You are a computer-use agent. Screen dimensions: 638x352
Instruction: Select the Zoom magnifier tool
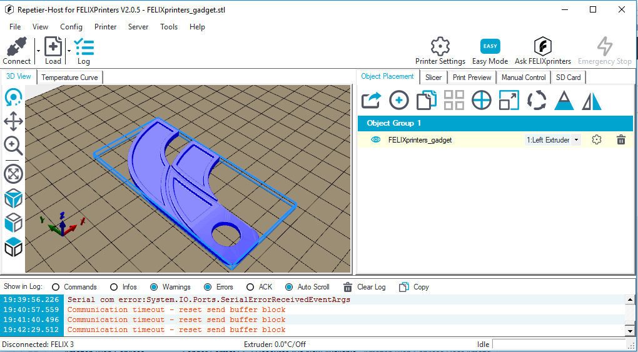(x=13, y=145)
